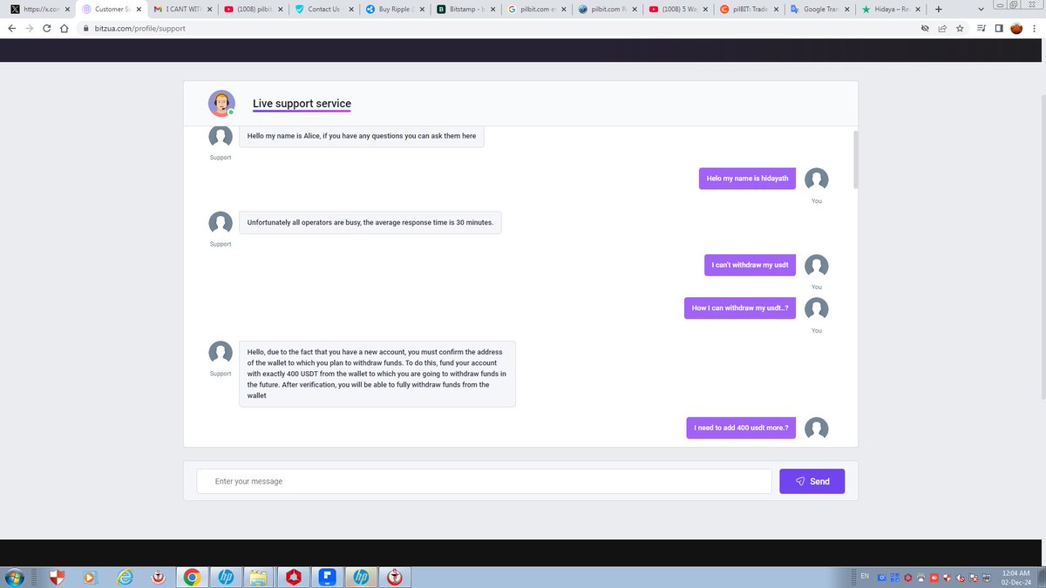The height and width of the screenshot is (588, 1046).
Task: Open the file explorer folder in taskbar
Action: [259, 577]
